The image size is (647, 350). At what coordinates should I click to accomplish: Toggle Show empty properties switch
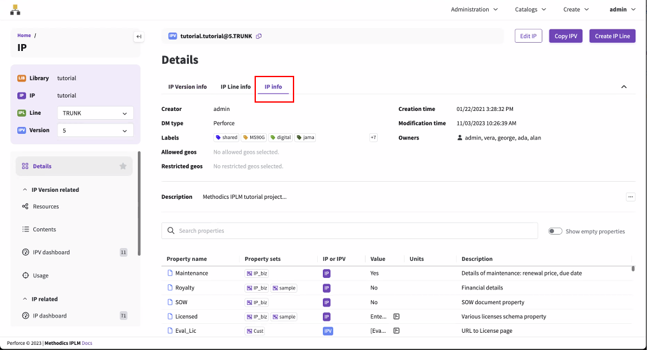tap(555, 231)
